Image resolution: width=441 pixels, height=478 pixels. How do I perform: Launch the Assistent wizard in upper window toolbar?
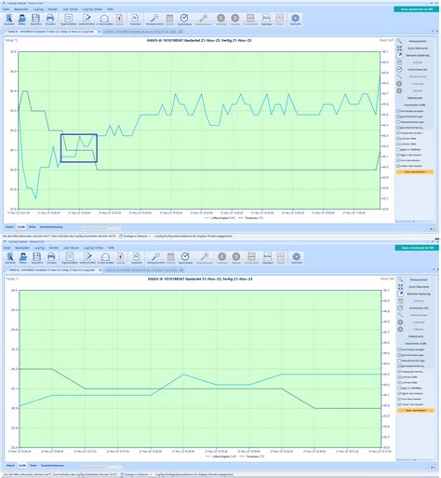tap(9, 20)
